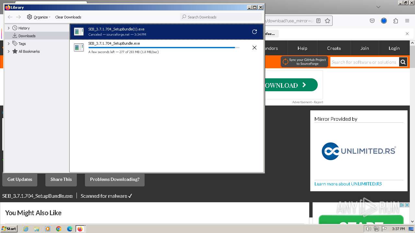The image size is (415, 233).
Task: Open the Windows Start menu
Action: 9,228
